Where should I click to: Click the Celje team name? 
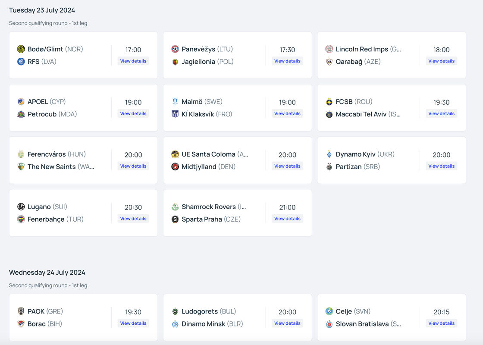344,311
